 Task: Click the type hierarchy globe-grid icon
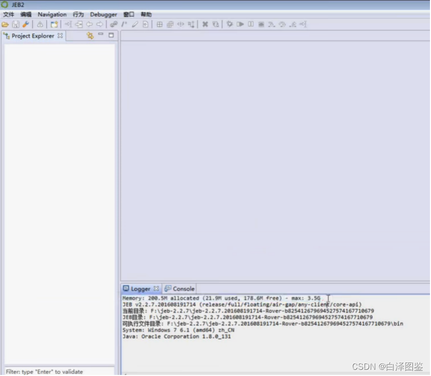[170, 24]
